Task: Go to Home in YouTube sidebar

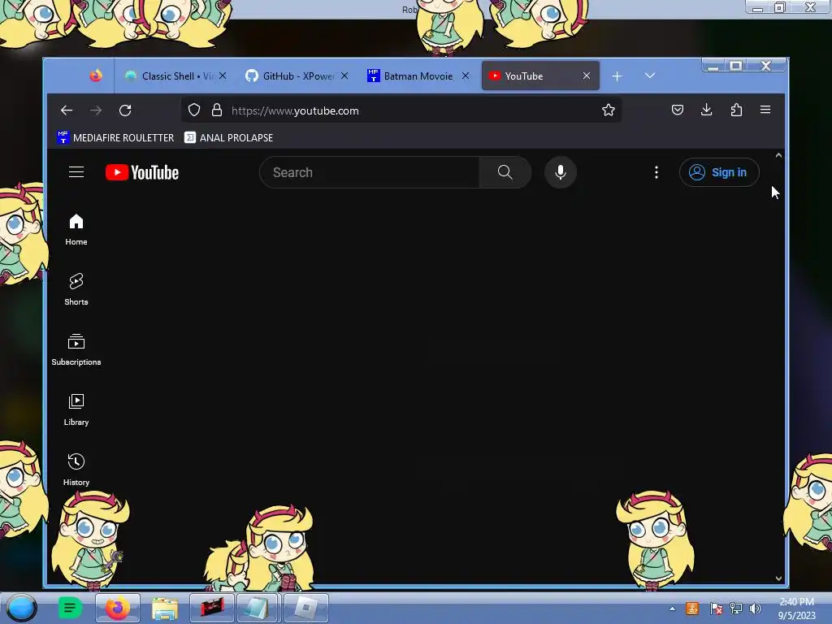Action: click(x=76, y=230)
